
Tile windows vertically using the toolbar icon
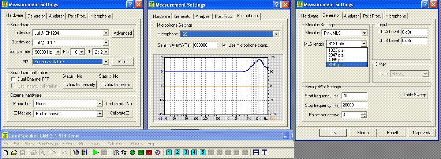click(264, 152)
